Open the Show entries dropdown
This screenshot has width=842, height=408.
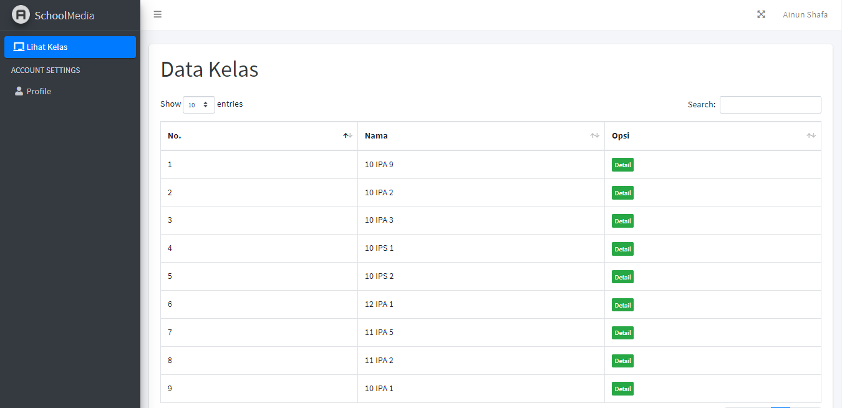coord(198,104)
